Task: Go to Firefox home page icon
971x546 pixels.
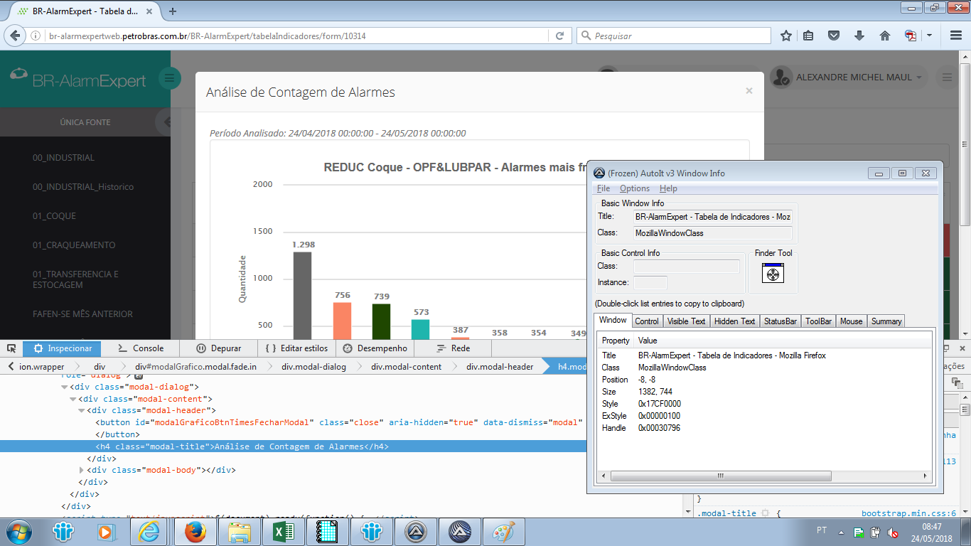Action: [885, 36]
